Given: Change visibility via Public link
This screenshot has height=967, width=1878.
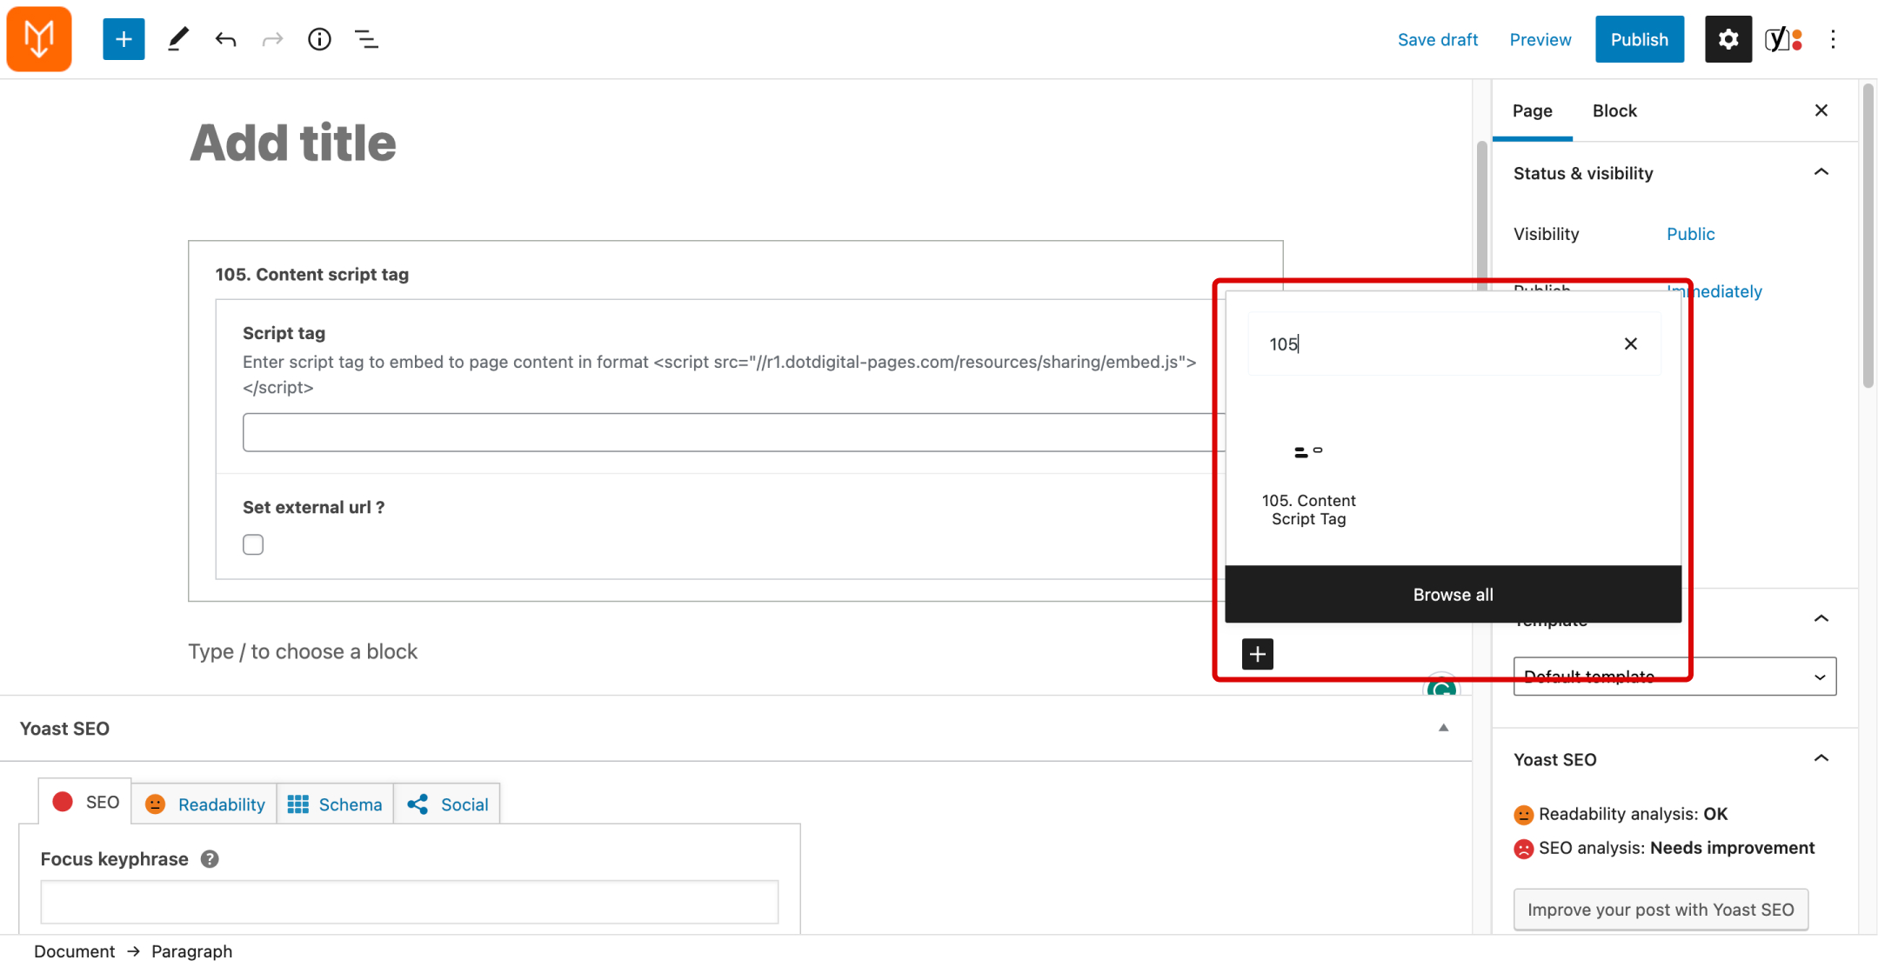Looking at the screenshot, I should point(1690,234).
